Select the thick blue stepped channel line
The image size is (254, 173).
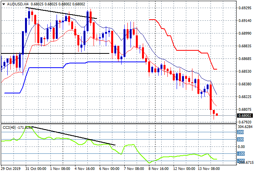click(x=75, y=63)
